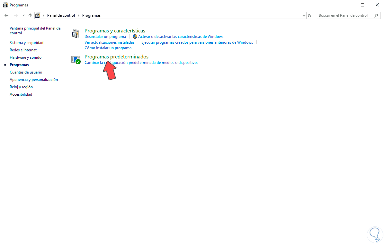Image resolution: width=385 pixels, height=244 pixels.
Task: Click the Control Panel icon in address bar
Action: (38, 15)
